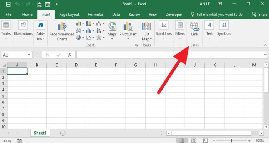Add a new sheet with plus button
The width and height of the screenshot is (269, 143).
tap(63, 133)
